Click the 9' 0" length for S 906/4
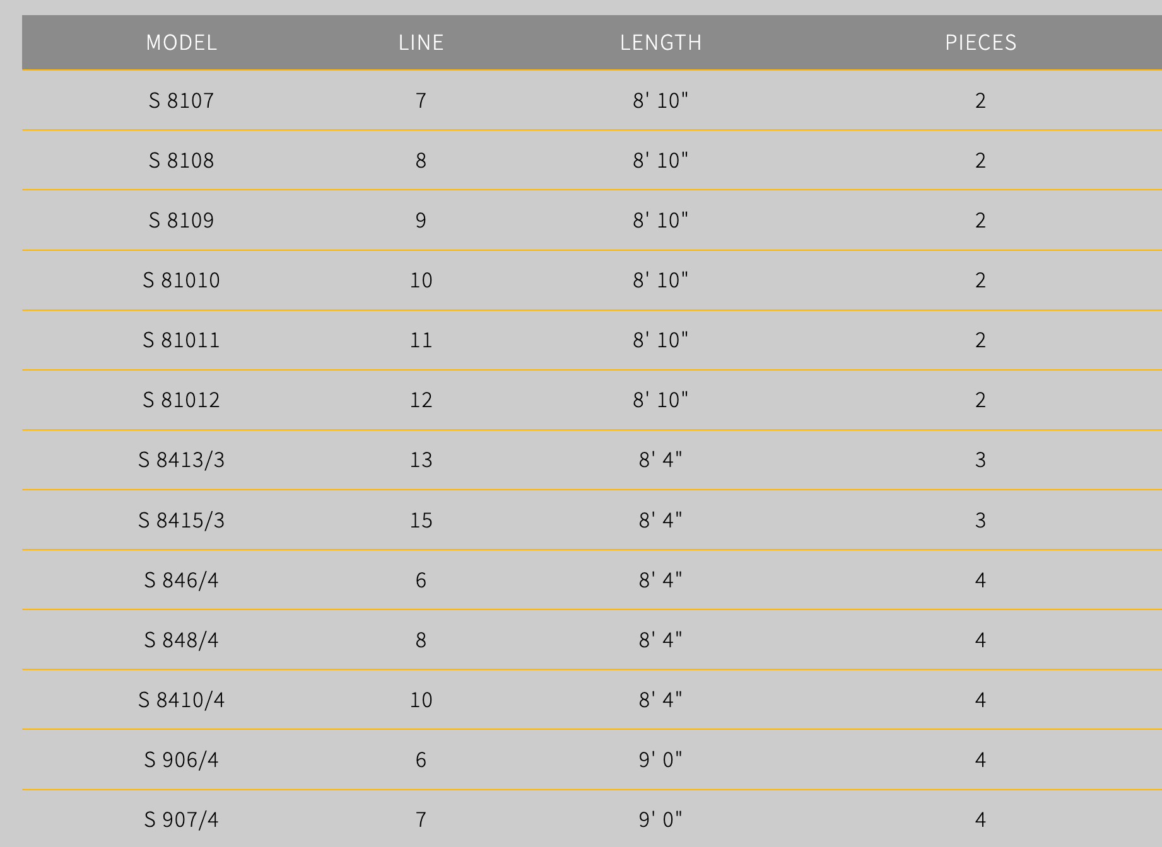This screenshot has height=847, width=1162. [660, 759]
